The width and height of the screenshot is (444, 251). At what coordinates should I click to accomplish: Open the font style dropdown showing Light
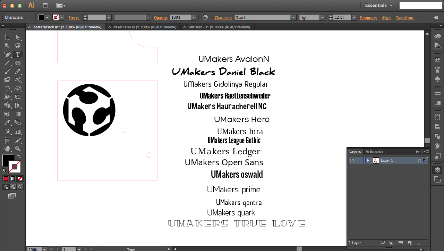(x=322, y=17)
